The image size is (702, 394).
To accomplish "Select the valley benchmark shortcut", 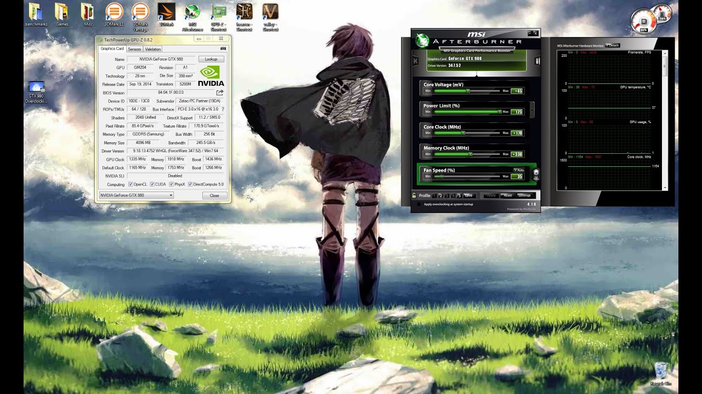I will point(270,16).
